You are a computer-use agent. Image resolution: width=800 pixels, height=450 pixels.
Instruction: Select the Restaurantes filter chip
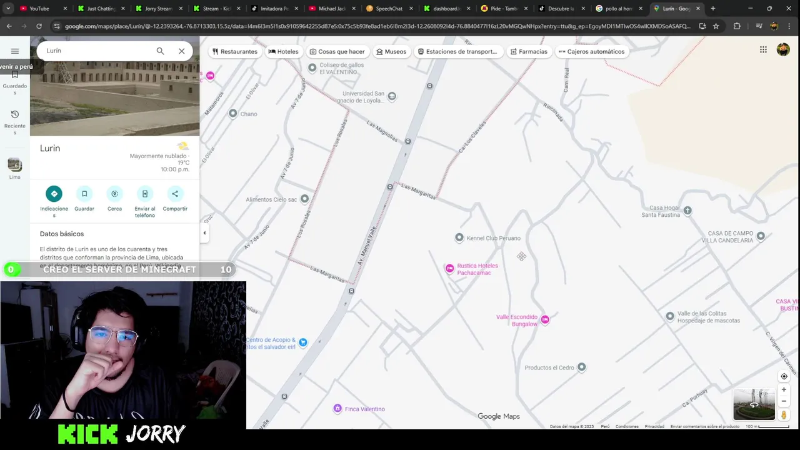coord(235,51)
